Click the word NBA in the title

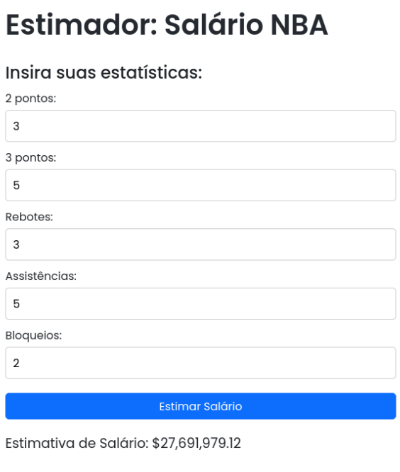click(299, 25)
